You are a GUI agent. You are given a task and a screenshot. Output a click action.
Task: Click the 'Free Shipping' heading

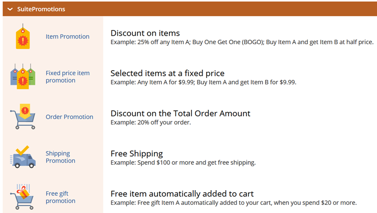(136, 154)
